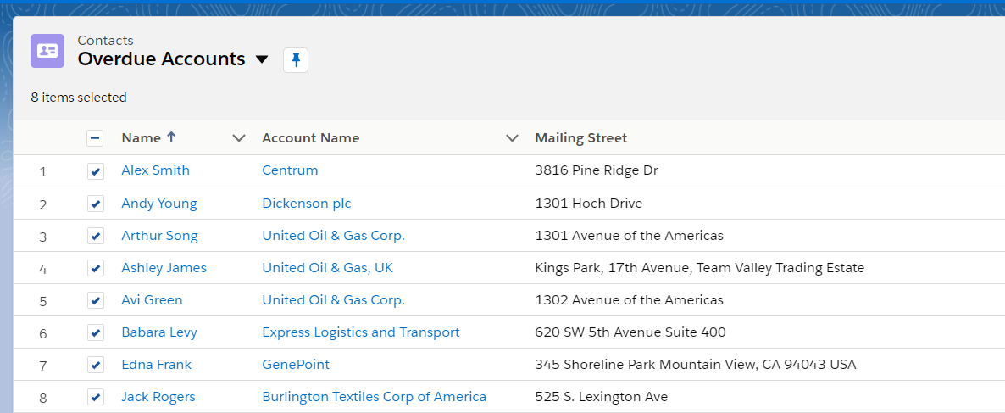
Task: Uncheck the Edna Frank row checkbox
Action: 95,365
